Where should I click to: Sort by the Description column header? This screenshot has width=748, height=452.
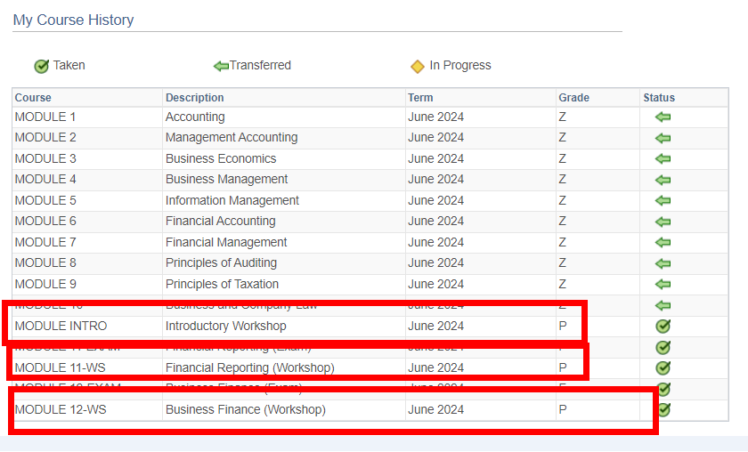pos(194,98)
